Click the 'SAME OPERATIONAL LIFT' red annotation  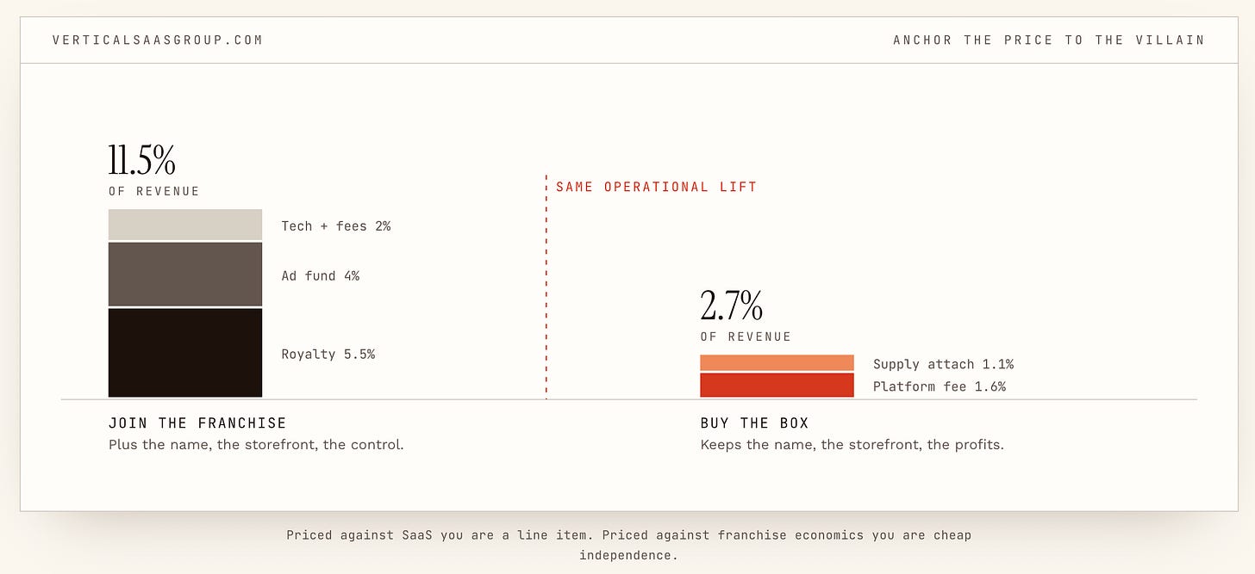point(657,187)
